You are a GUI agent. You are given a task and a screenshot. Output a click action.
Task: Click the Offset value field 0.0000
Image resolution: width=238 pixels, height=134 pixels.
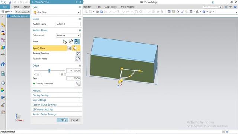pos(73,71)
